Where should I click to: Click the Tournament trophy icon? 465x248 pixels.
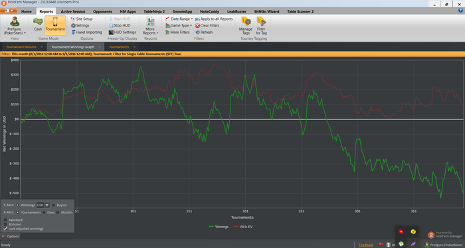coord(55,22)
